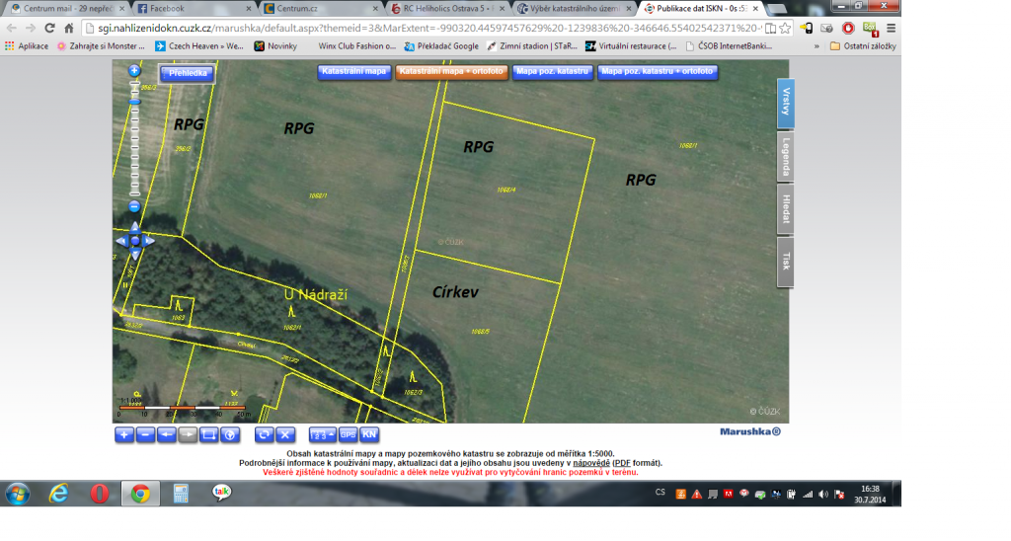The image size is (1011, 541).
Task: Switch to Katastrální mapa layer
Action: point(353,72)
